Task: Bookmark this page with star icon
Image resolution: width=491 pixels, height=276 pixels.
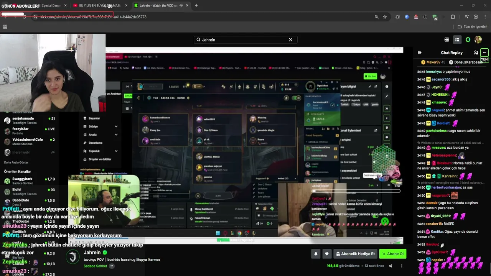Action: click(x=385, y=17)
